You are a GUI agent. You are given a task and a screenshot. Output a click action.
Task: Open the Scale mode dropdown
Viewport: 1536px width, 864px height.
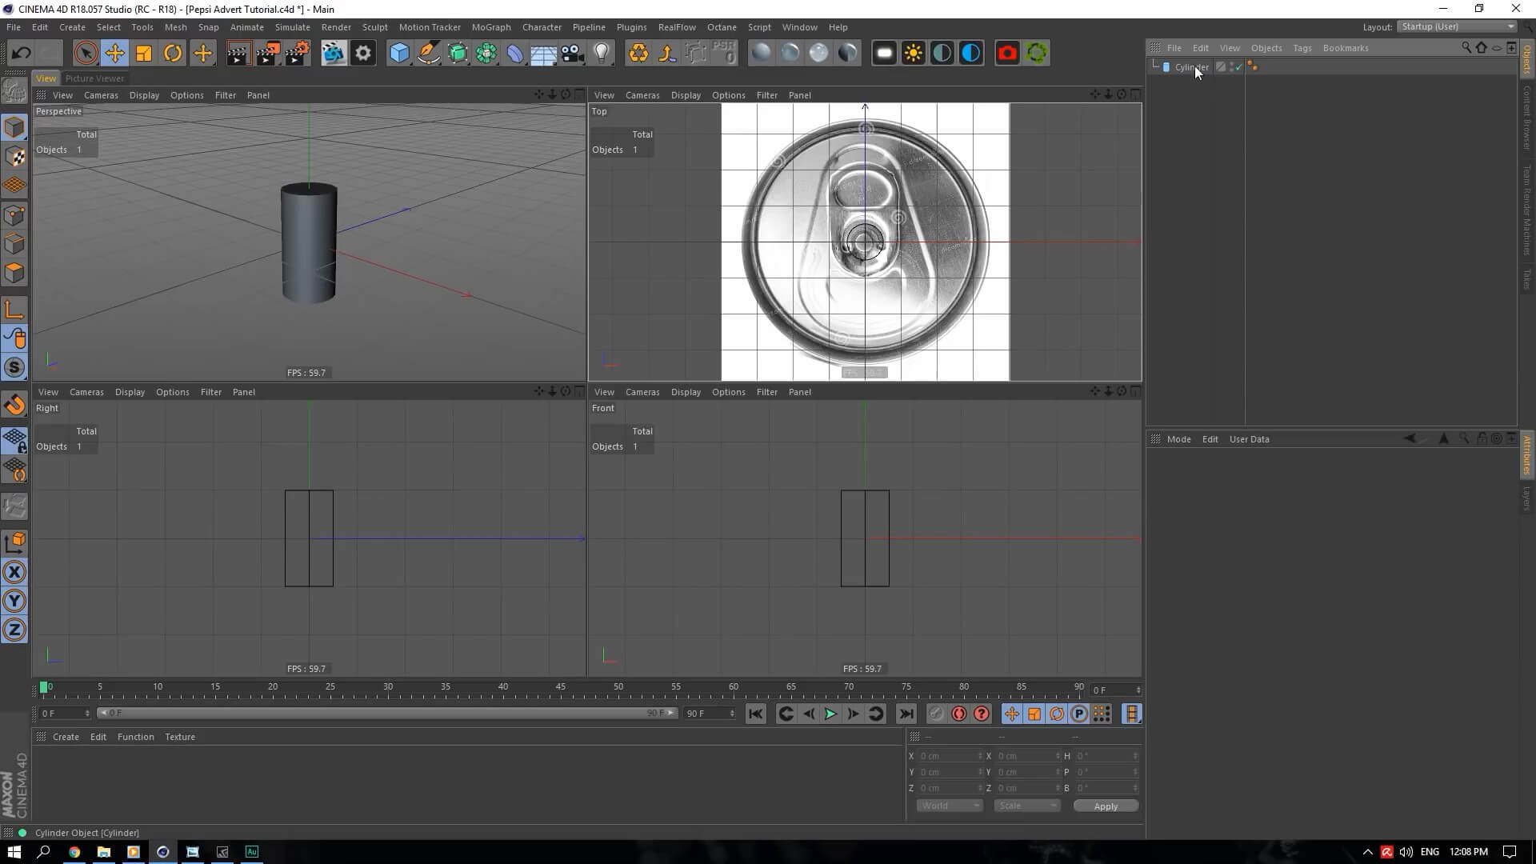tap(1027, 806)
